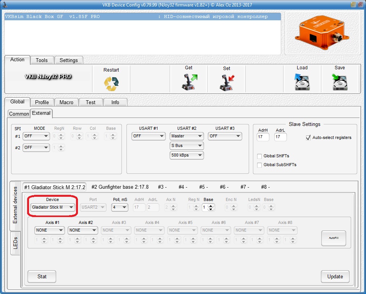
Task: Click the AdrH input field in Slave Settings
Action: (263, 137)
